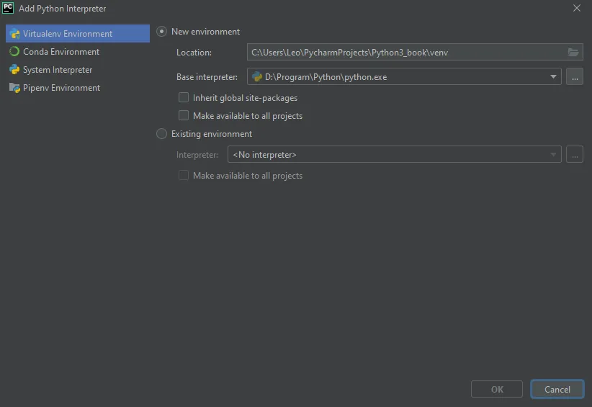This screenshot has width=592, height=407.
Task: Click the folder browse icon in Location field
Action: [573, 53]
